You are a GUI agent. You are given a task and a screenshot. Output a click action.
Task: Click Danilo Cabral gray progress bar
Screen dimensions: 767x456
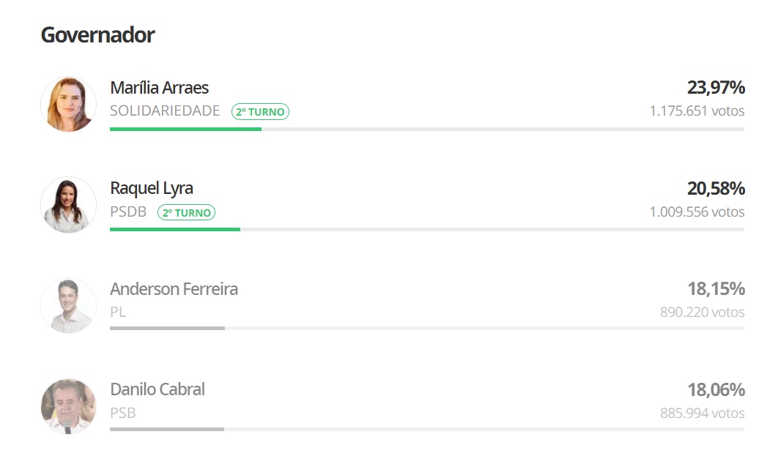click(166, 429)
